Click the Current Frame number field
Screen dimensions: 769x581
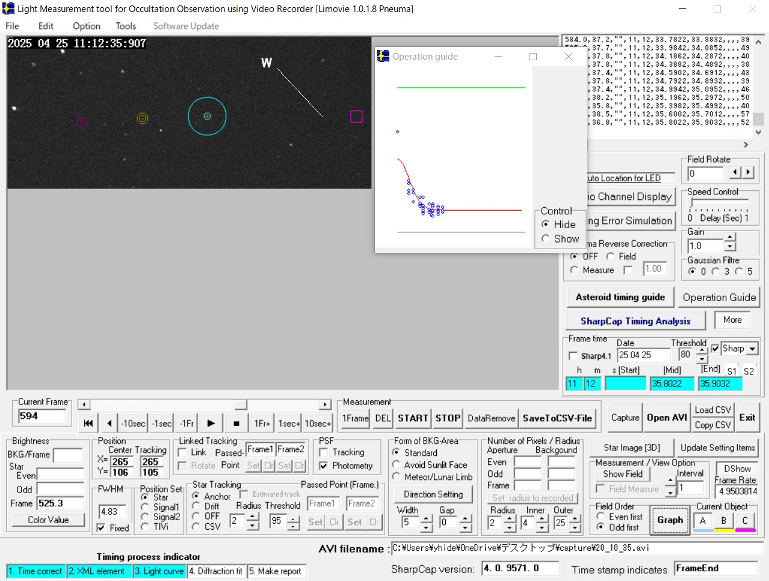tap(41, 416)
